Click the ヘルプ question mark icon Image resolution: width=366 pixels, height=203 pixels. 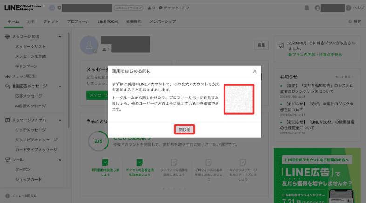pos(348,8)
